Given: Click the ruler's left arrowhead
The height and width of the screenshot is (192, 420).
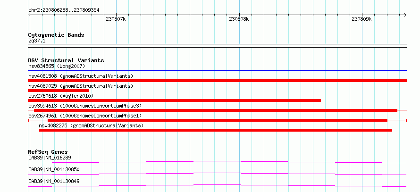Looking at the screenshot, I should [x=29, y=15].
